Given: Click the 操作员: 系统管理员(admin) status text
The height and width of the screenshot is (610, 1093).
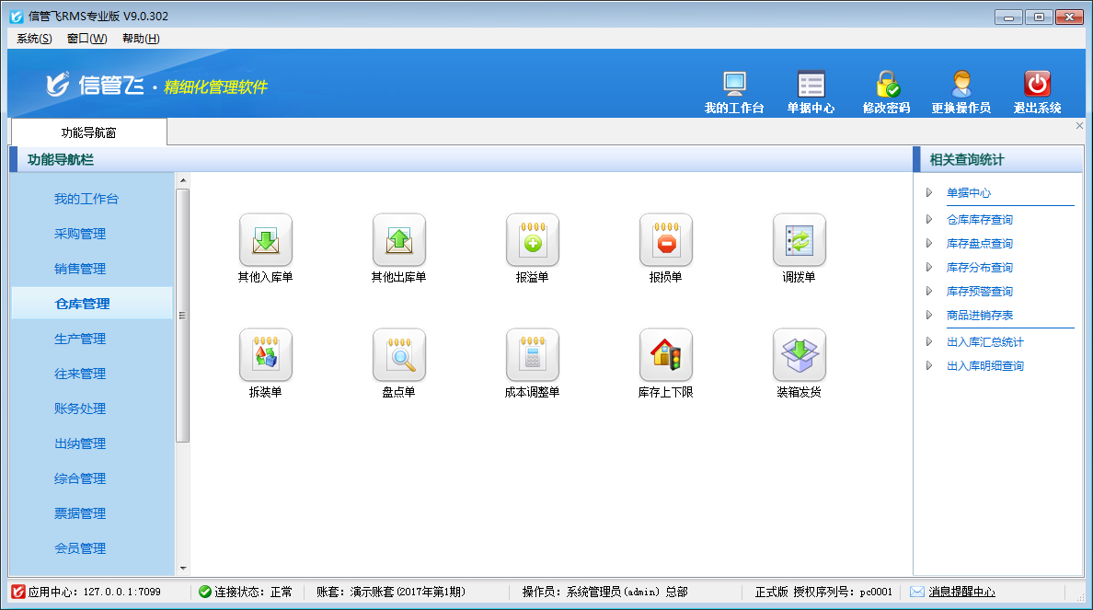Looking at the screenshot, I should tap(605, 592).
